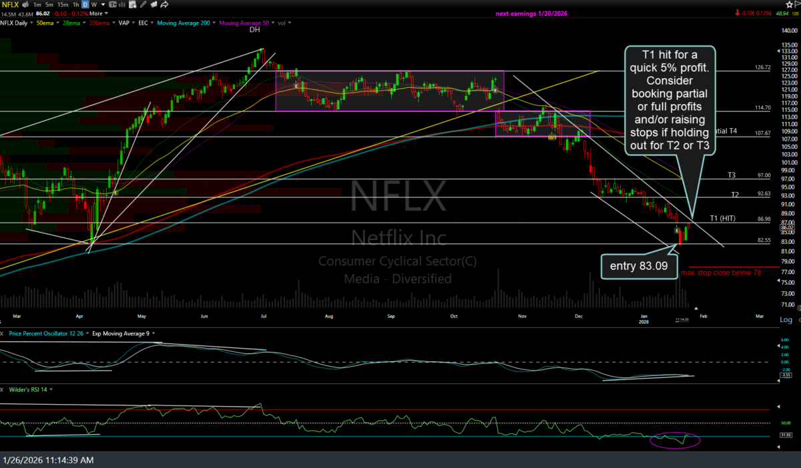Open the note icon with plus sign
This screenshot has width=801, height=468.
pyautogui.click(x=132, y=5)
